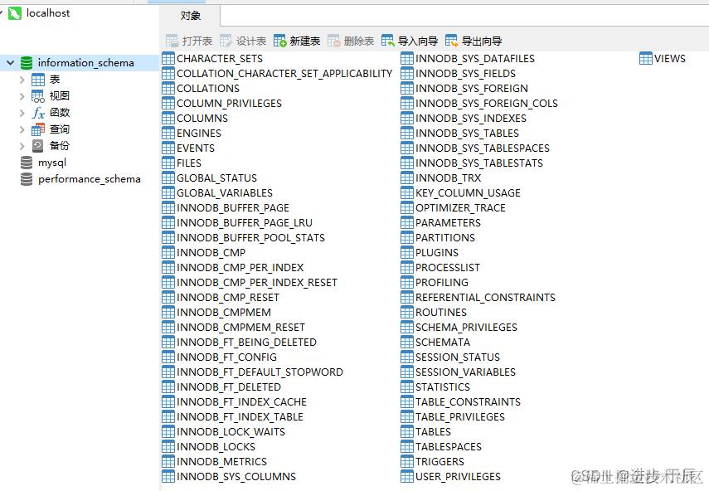
Task: Expand the 备份 backup node
Action: (22, 146)
